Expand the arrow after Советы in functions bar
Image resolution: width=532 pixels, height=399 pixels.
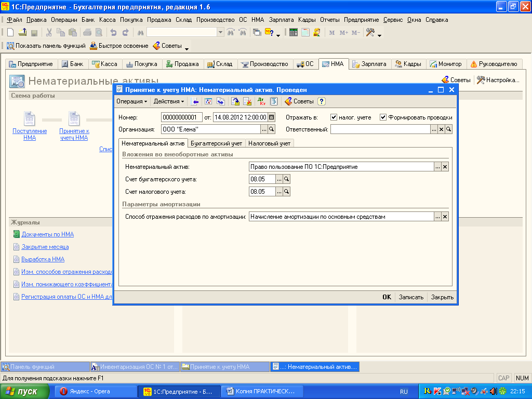point(187,49)
